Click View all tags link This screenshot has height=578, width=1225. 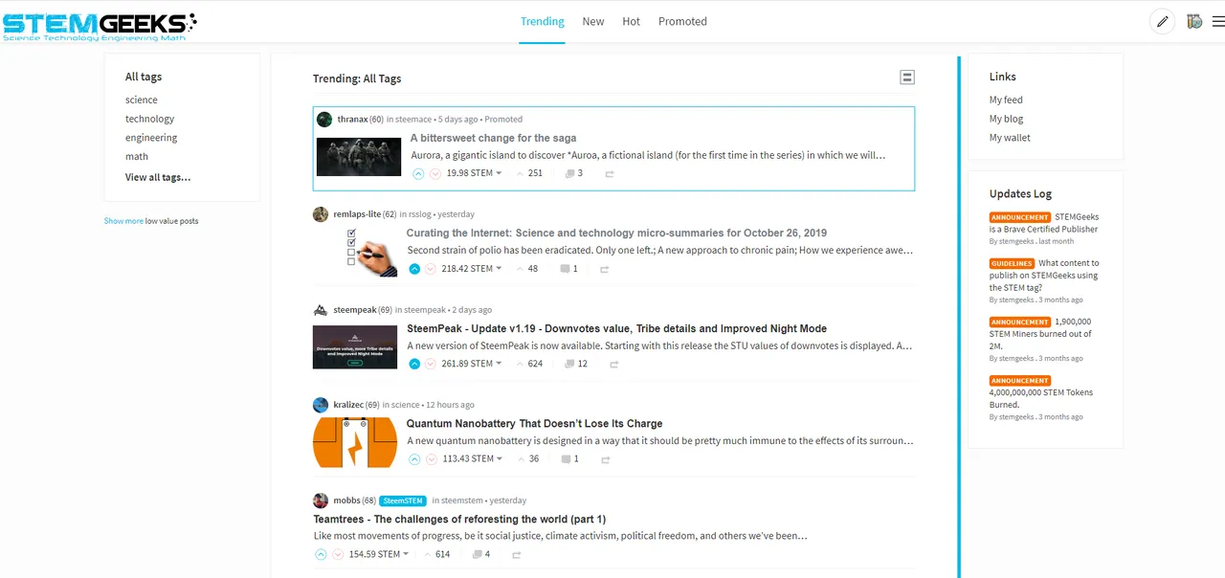158,177
